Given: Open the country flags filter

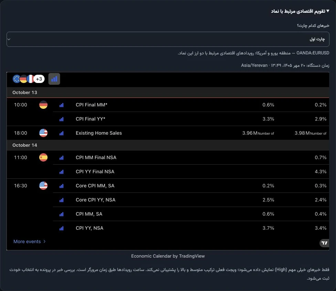Looking at the screenshot, I should point(29,79).
